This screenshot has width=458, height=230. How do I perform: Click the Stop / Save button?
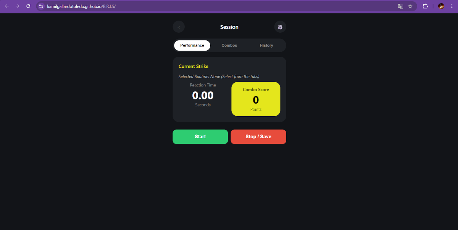(258, 137)
